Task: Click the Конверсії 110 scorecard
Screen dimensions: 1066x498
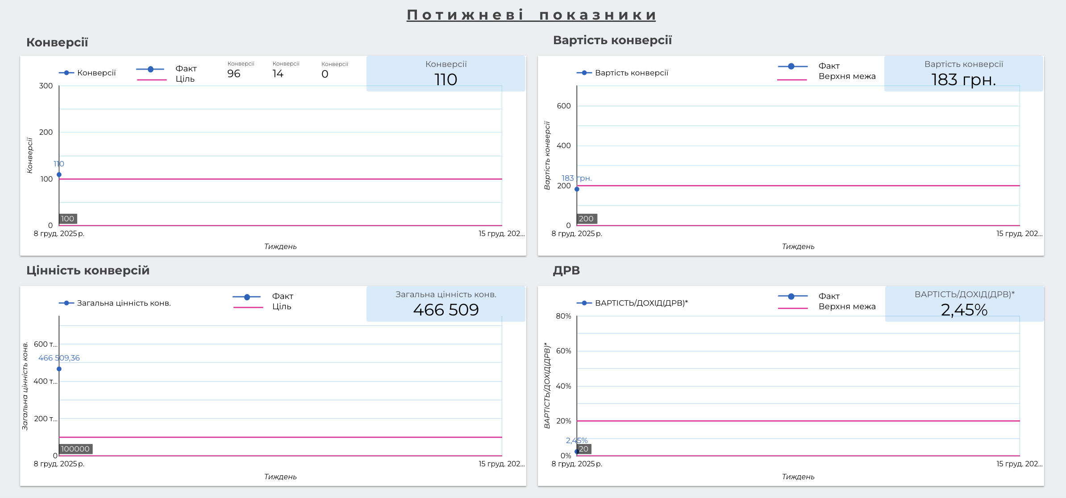Action: (x=446, y=74)
